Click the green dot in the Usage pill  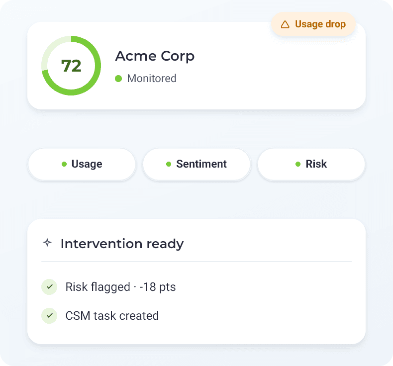64,164
